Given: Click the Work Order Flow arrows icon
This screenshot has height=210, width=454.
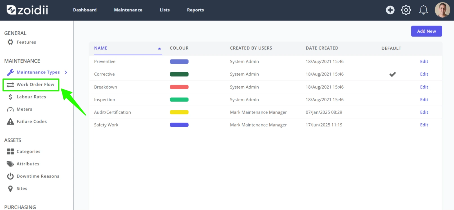Looking at the screenshot, I should coord(10,85).
